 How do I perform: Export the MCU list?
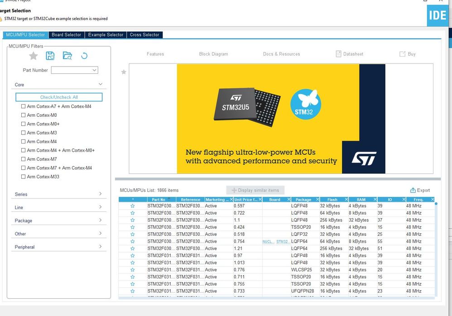point(420,190)
